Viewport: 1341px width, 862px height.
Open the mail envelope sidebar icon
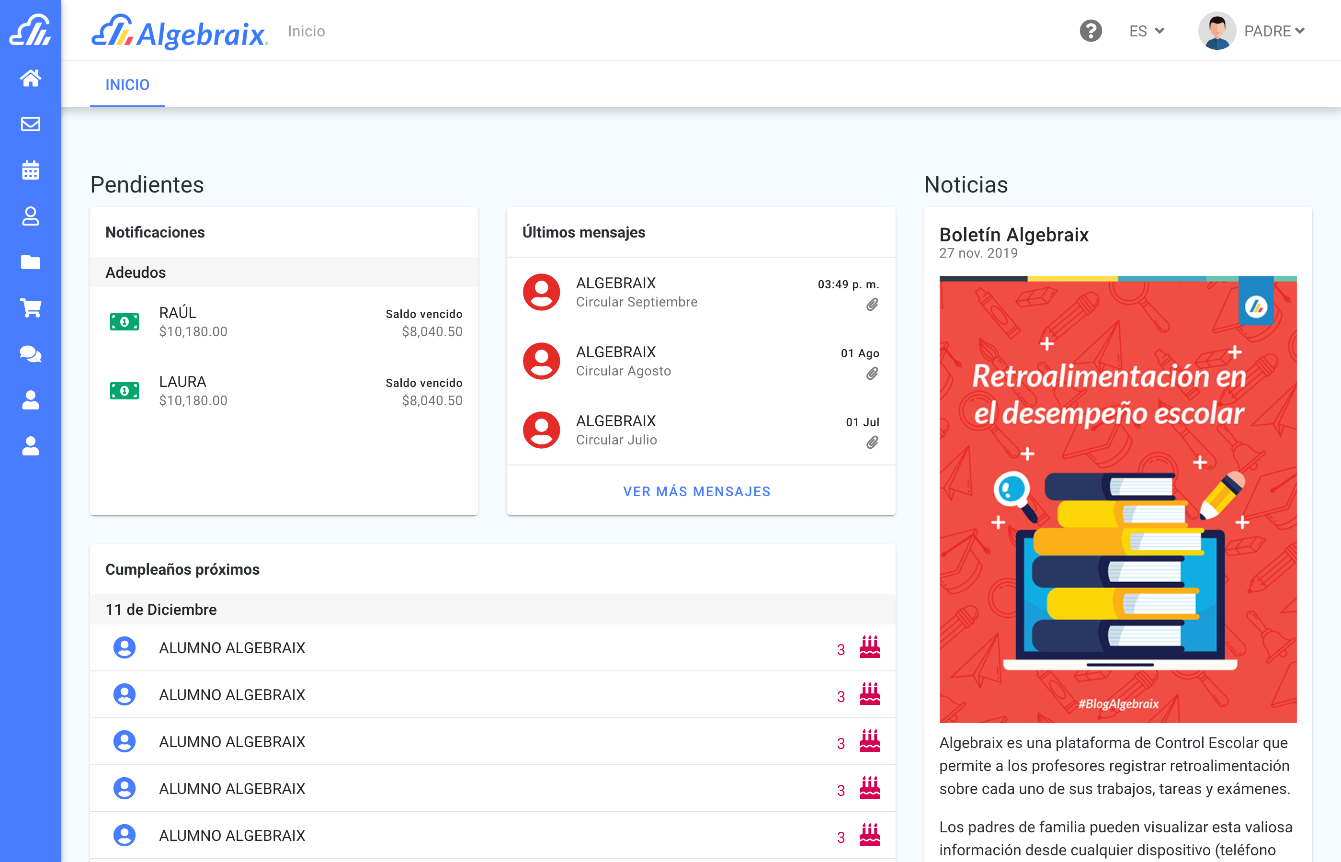[x=30, y=124]
